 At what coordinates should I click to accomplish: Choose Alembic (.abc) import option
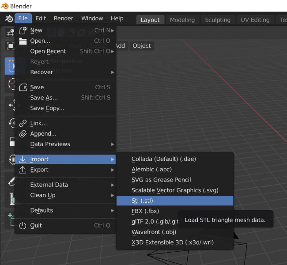pos(175,170)
